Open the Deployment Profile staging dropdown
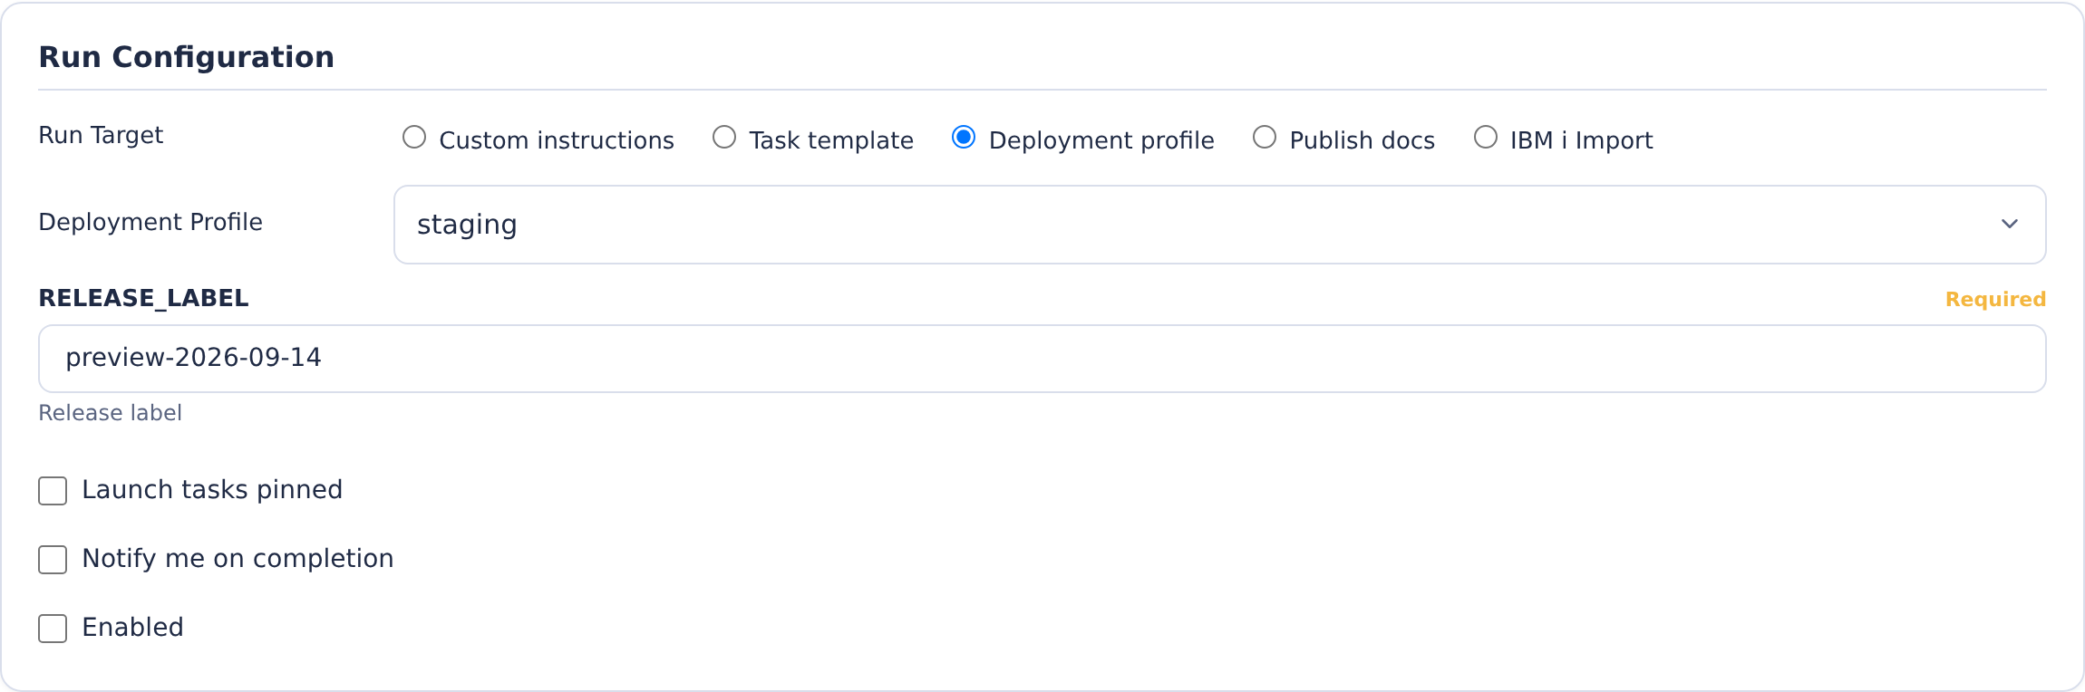2085x692 pixels. (x=1219, y=225)
